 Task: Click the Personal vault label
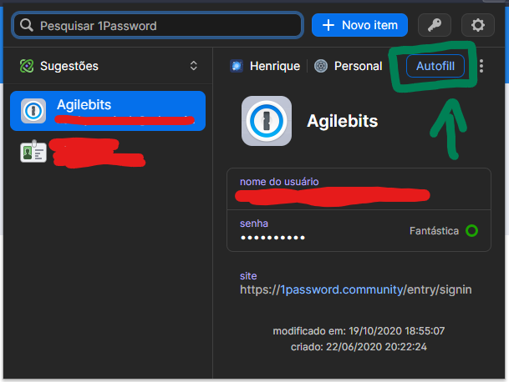[x=358, y=66]
